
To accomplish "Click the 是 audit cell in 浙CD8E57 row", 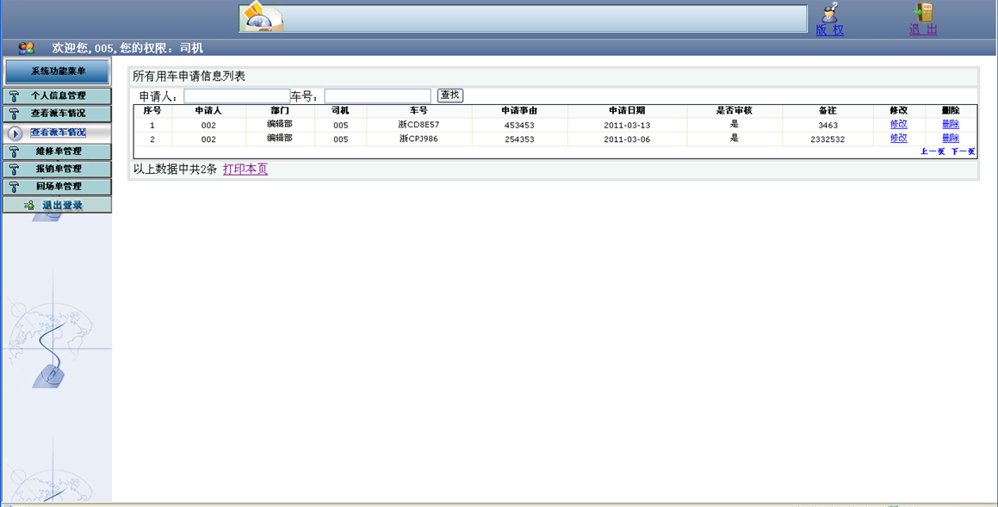I will coord(734,124).
